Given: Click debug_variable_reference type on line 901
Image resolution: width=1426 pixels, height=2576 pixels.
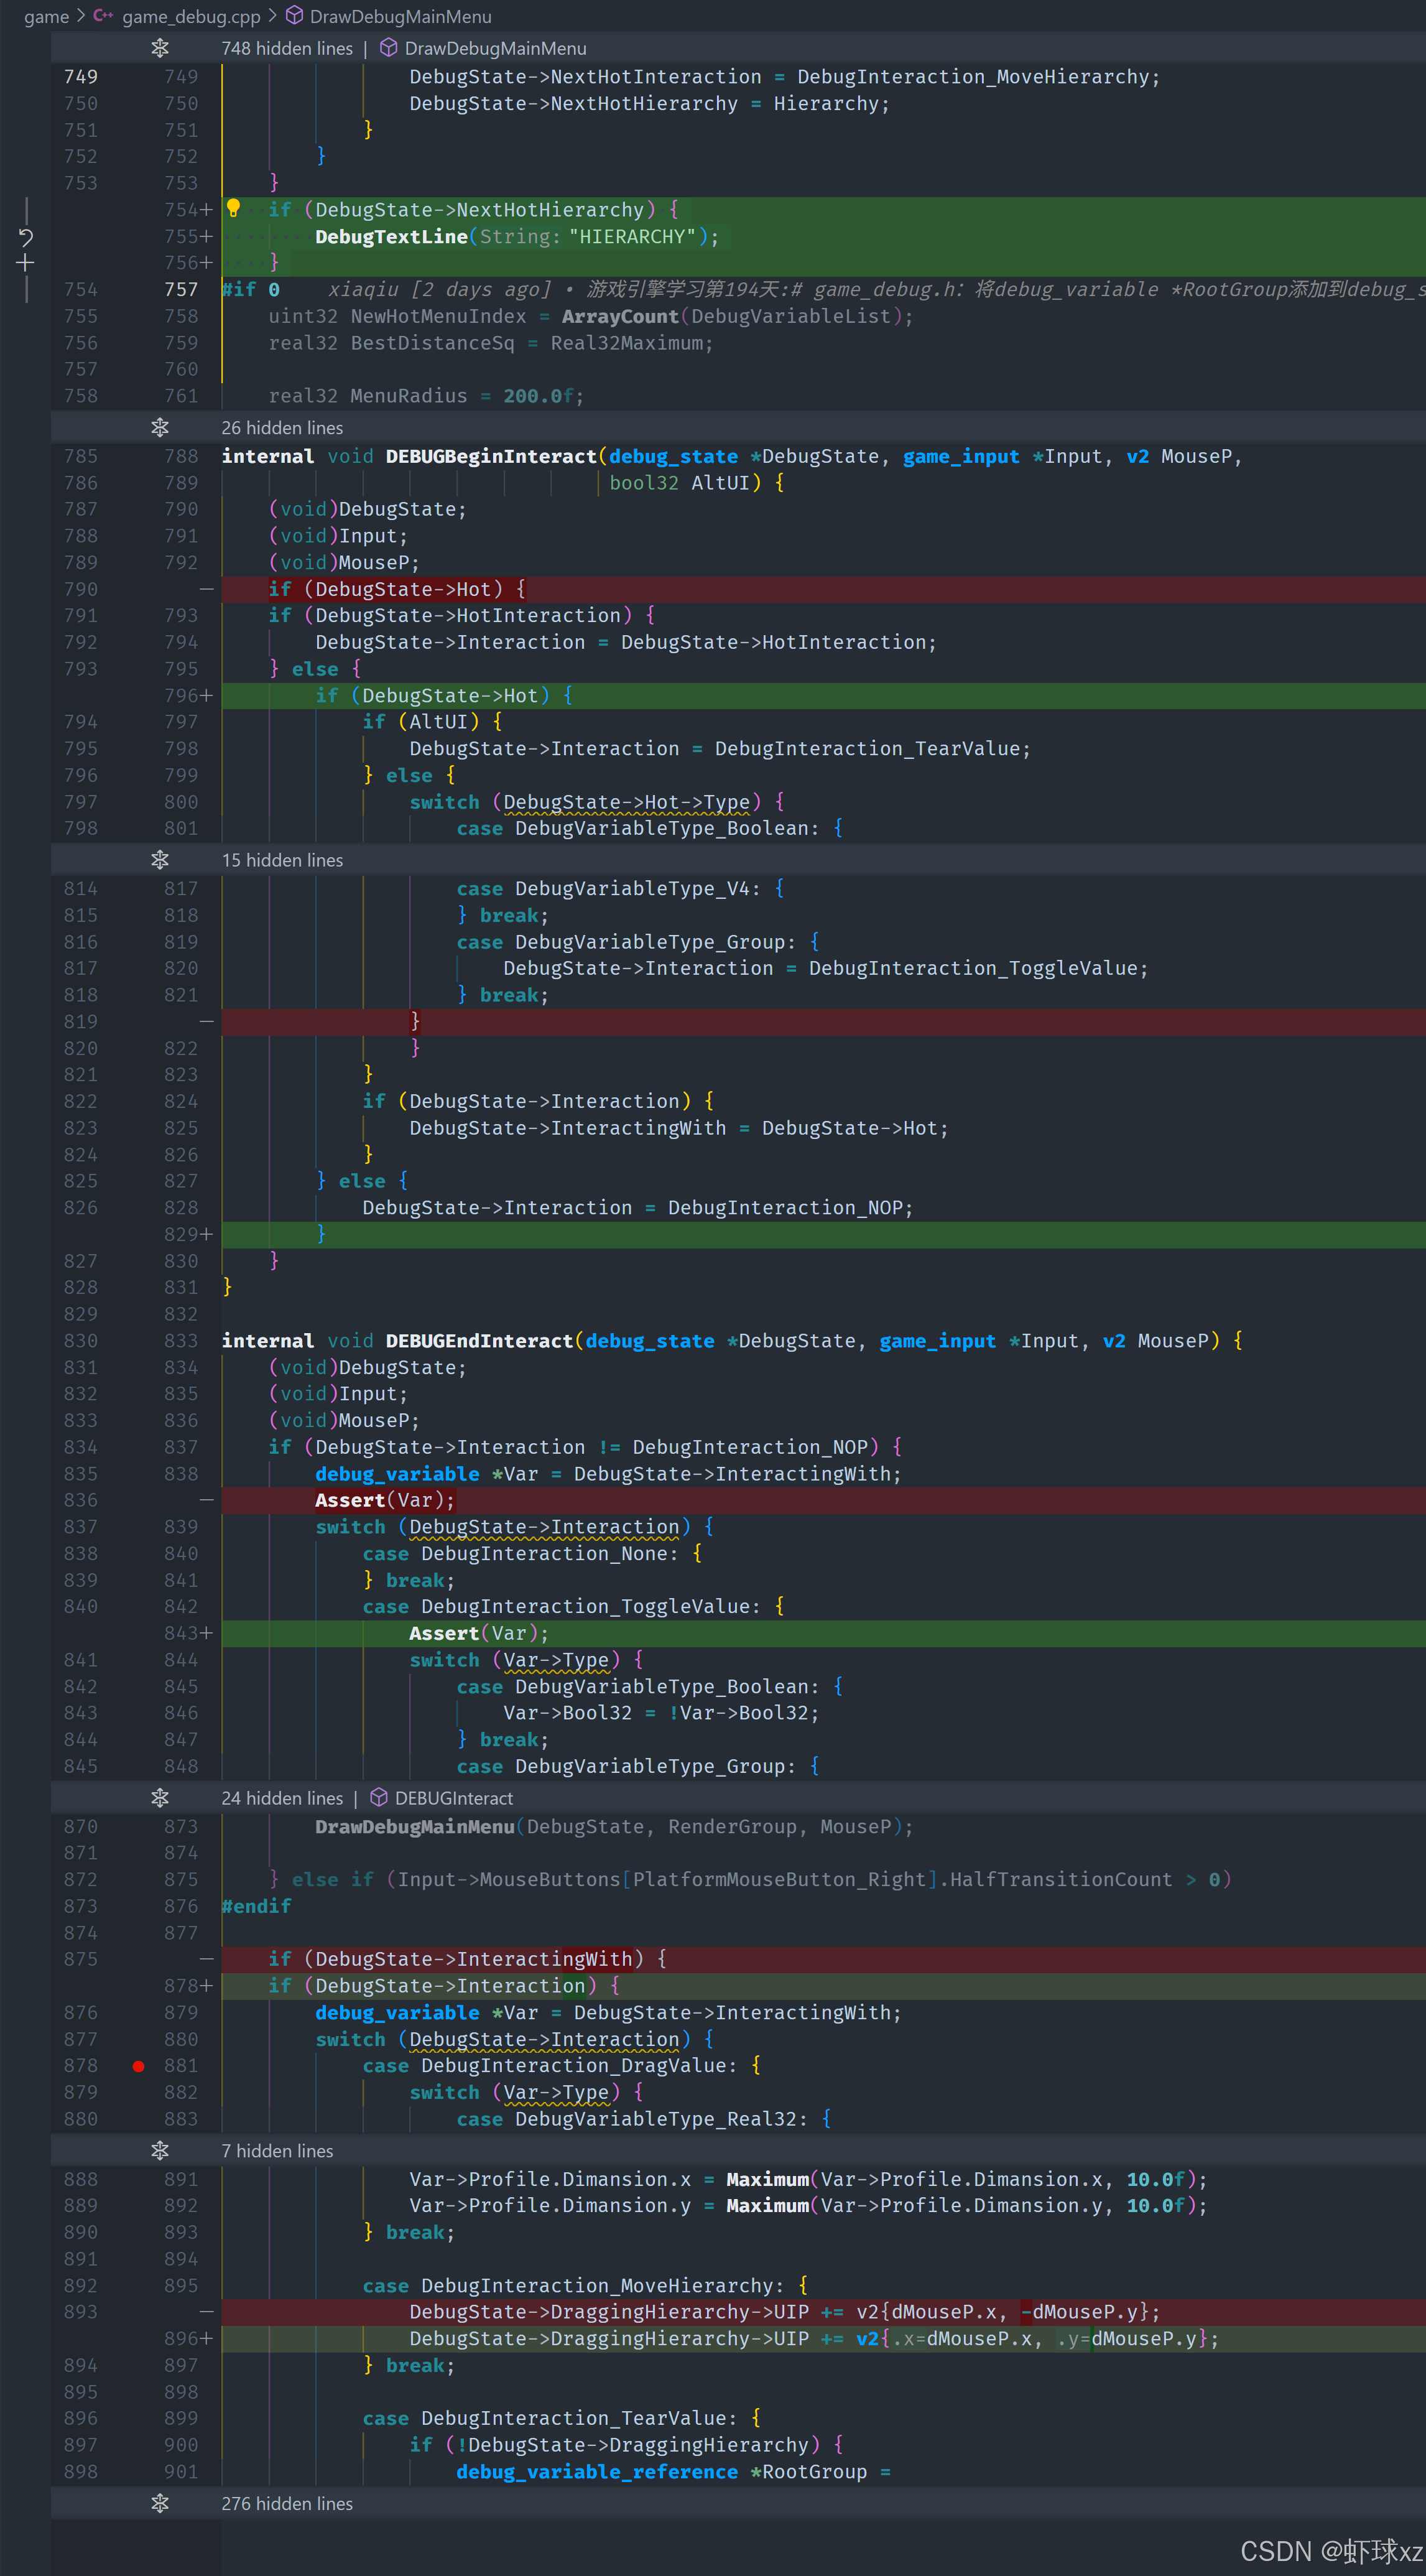Looking at the screenshot, I should point(597,2472).
